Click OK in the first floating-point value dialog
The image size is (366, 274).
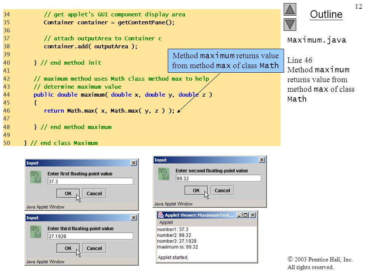pos(68,193)
